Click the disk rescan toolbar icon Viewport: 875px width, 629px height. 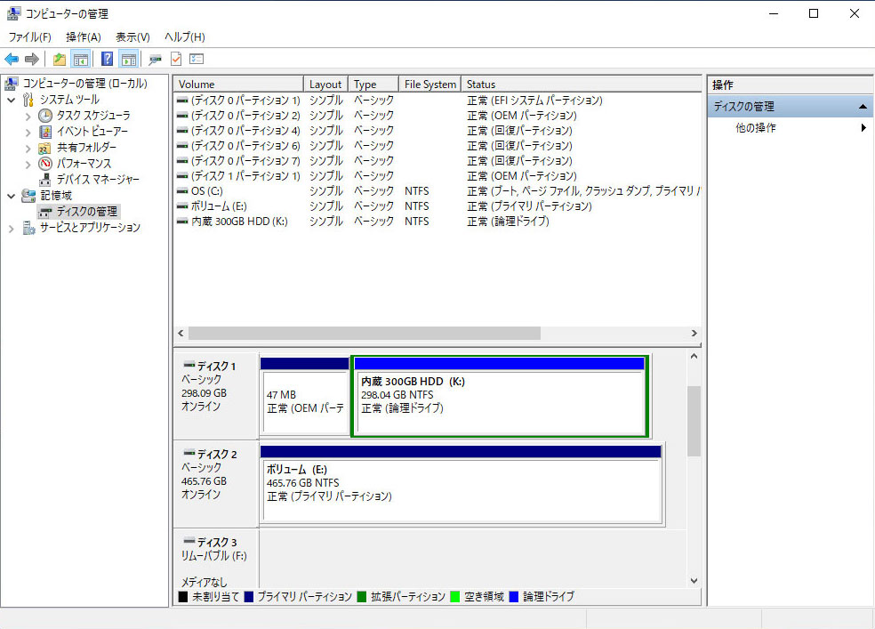click(155, 60)
